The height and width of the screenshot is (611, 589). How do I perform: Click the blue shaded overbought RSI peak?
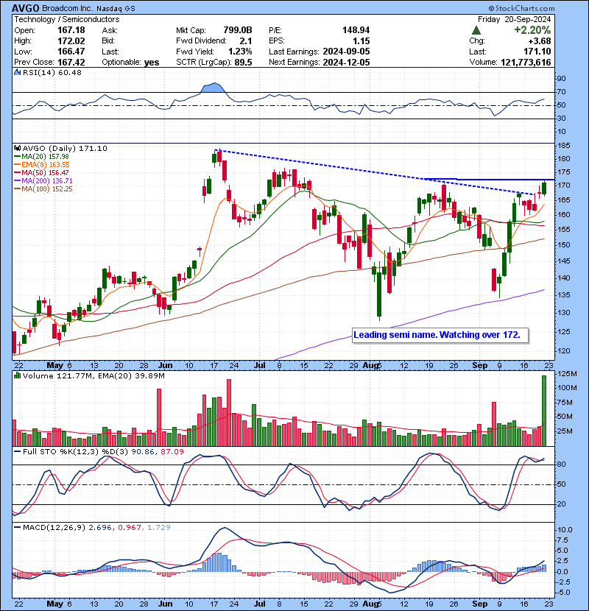coord(214,88)
